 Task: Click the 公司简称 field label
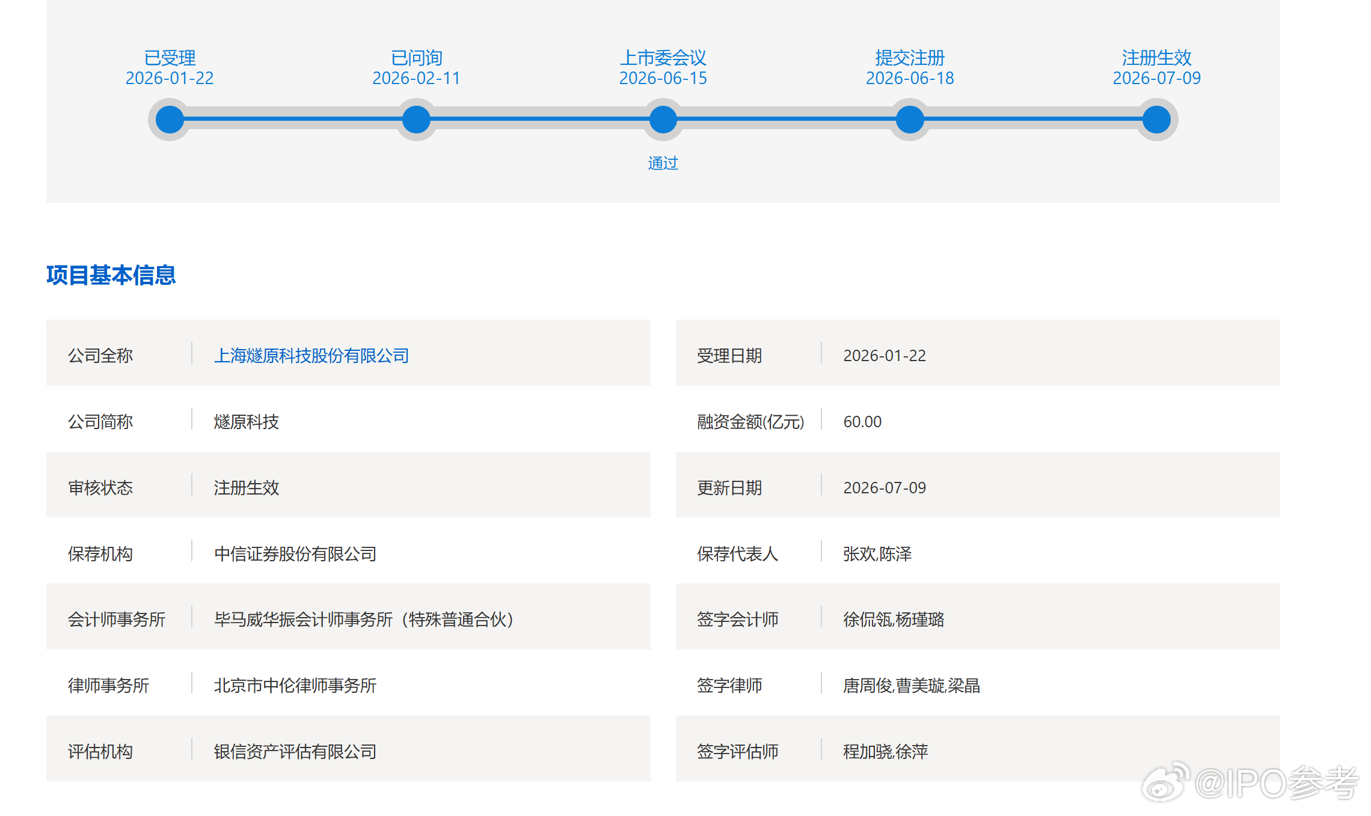(100, 422)
